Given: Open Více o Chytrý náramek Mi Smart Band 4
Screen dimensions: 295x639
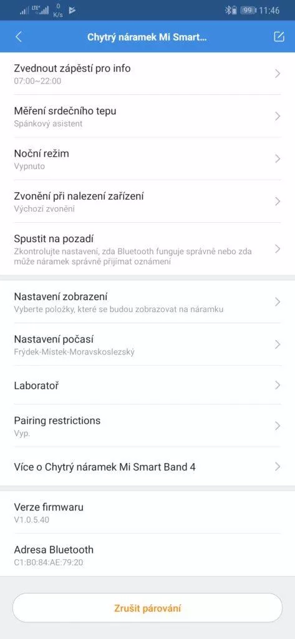Looking at the screenshot, I should tap(147, 467).
